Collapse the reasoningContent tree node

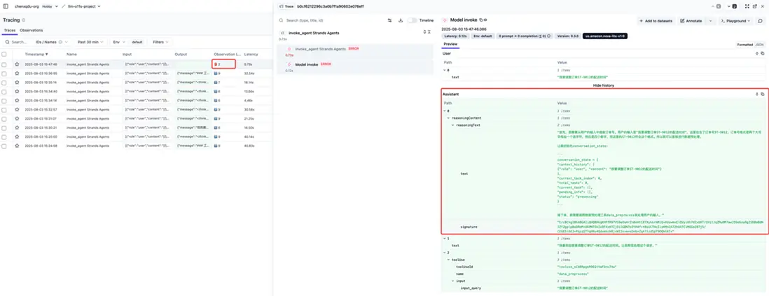point(448,118)
